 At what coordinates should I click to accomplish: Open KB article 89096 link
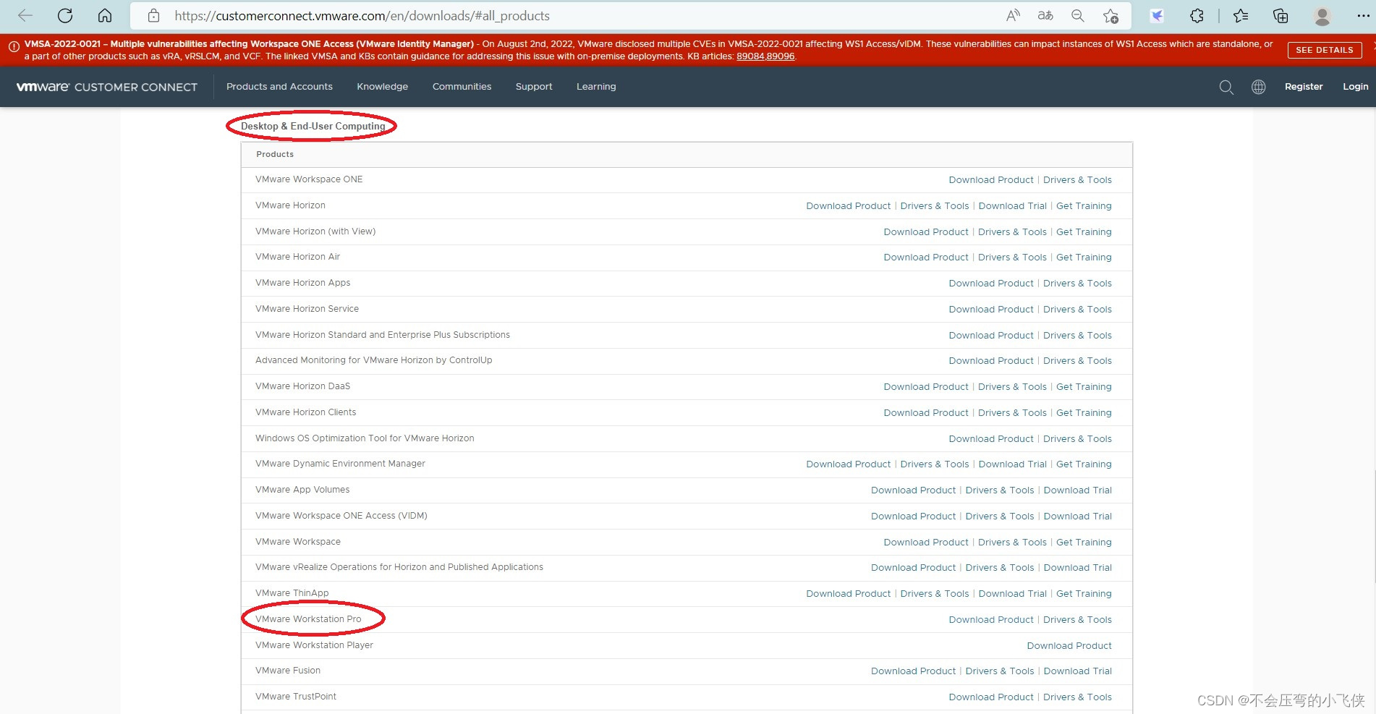point(781,56)
